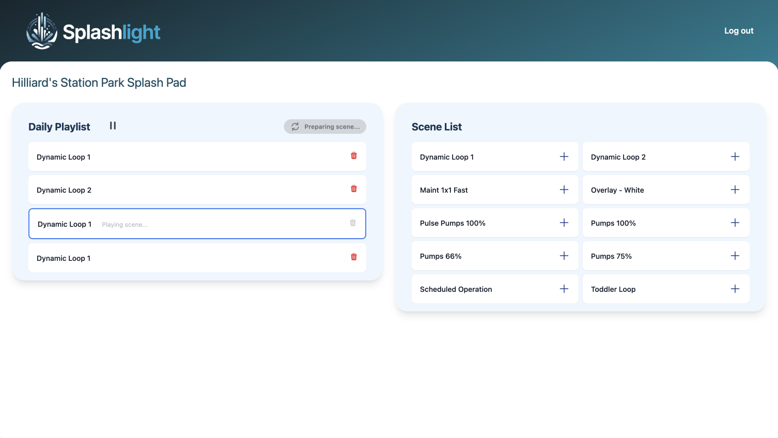The width and height of the screenshot is (778, 438).
Task: Click the Preparing scene status badge
Action: click(324, 127)
